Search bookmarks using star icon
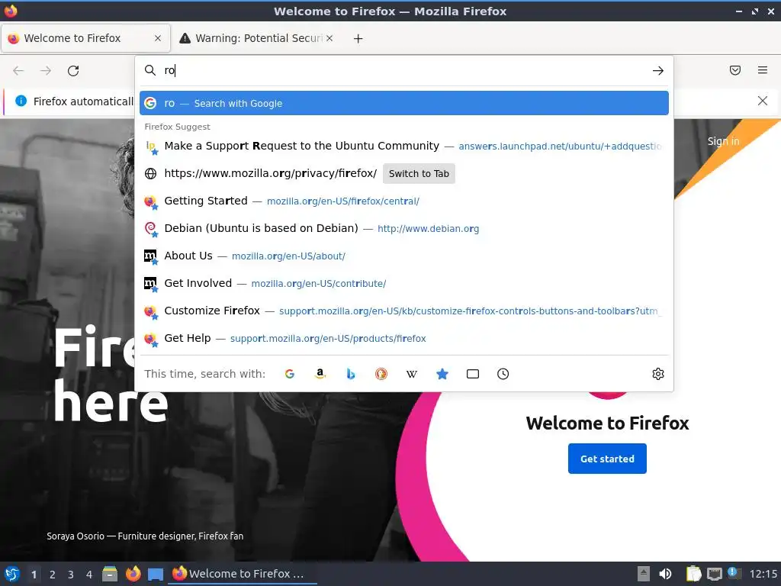This screenshot has height=586, width=781. click(x=442, y=374)
